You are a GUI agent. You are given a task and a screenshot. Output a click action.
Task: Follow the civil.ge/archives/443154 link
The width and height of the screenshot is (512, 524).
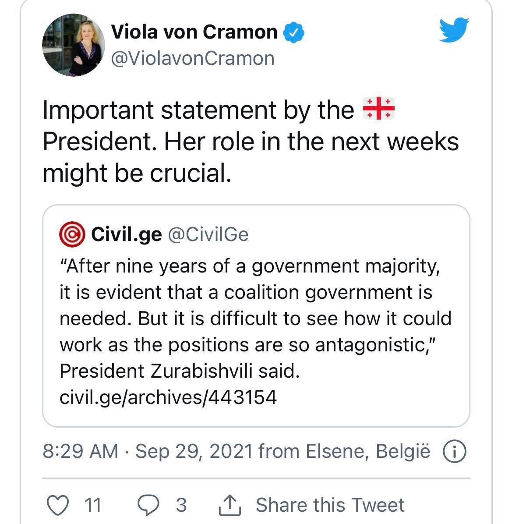pyautogui.click(x=168, y=397)
